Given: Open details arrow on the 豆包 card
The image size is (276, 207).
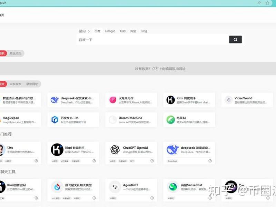Looking at the screenshot, I should click(x=36, y=161).
